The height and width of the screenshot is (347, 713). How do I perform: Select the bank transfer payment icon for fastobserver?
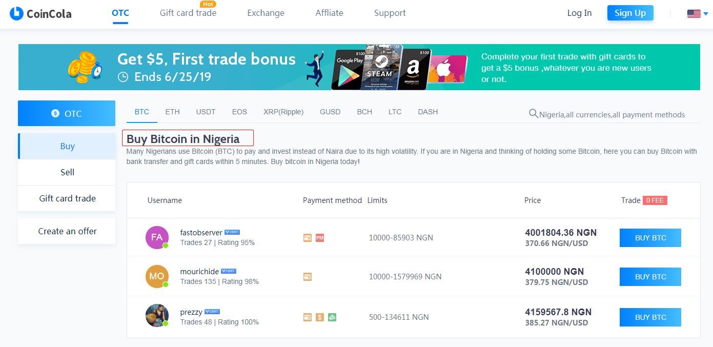[308, 237]
